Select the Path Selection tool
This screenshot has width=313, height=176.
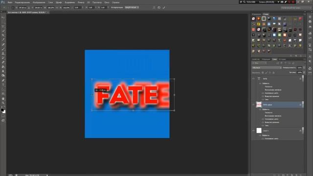[x=3, y=89]
